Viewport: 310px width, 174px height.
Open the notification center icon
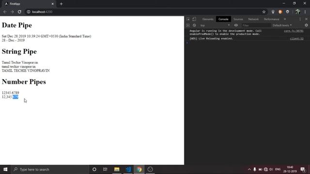coord(303,169)
